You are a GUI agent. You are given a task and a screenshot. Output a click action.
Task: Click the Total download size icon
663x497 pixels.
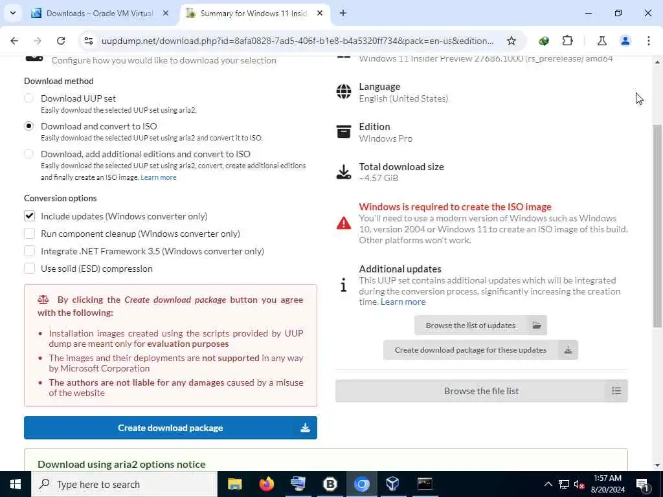[x=343, y=172]
